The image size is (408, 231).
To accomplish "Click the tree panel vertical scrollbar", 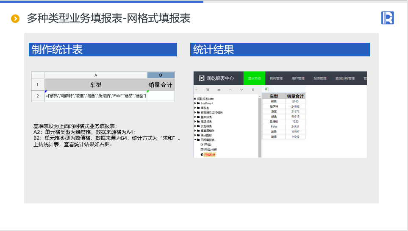I will click(260, 127).
